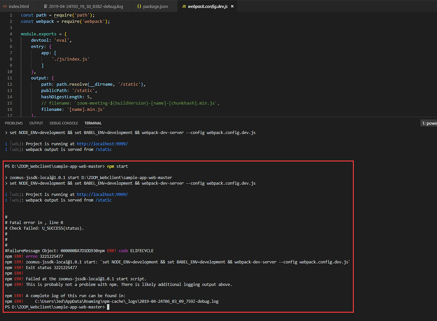Click line number 15 in the editor
The width and height of the screenshot is (437, 321).
tap(9, 103)
